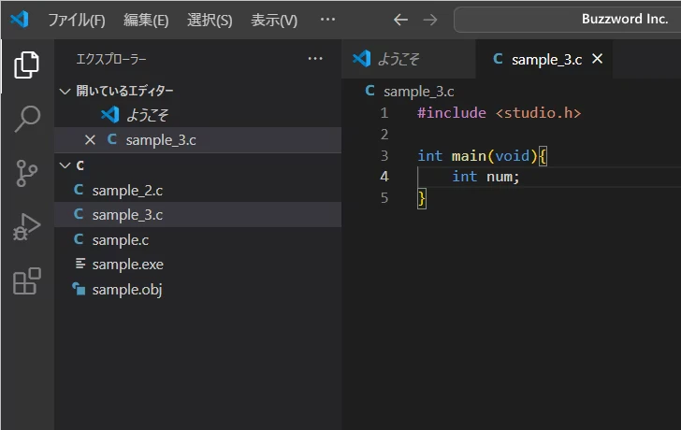This screenshot has height=430, width=681.
Task: Click sample_3.c in the breadcrumb
Action: (x=419, y=92)
